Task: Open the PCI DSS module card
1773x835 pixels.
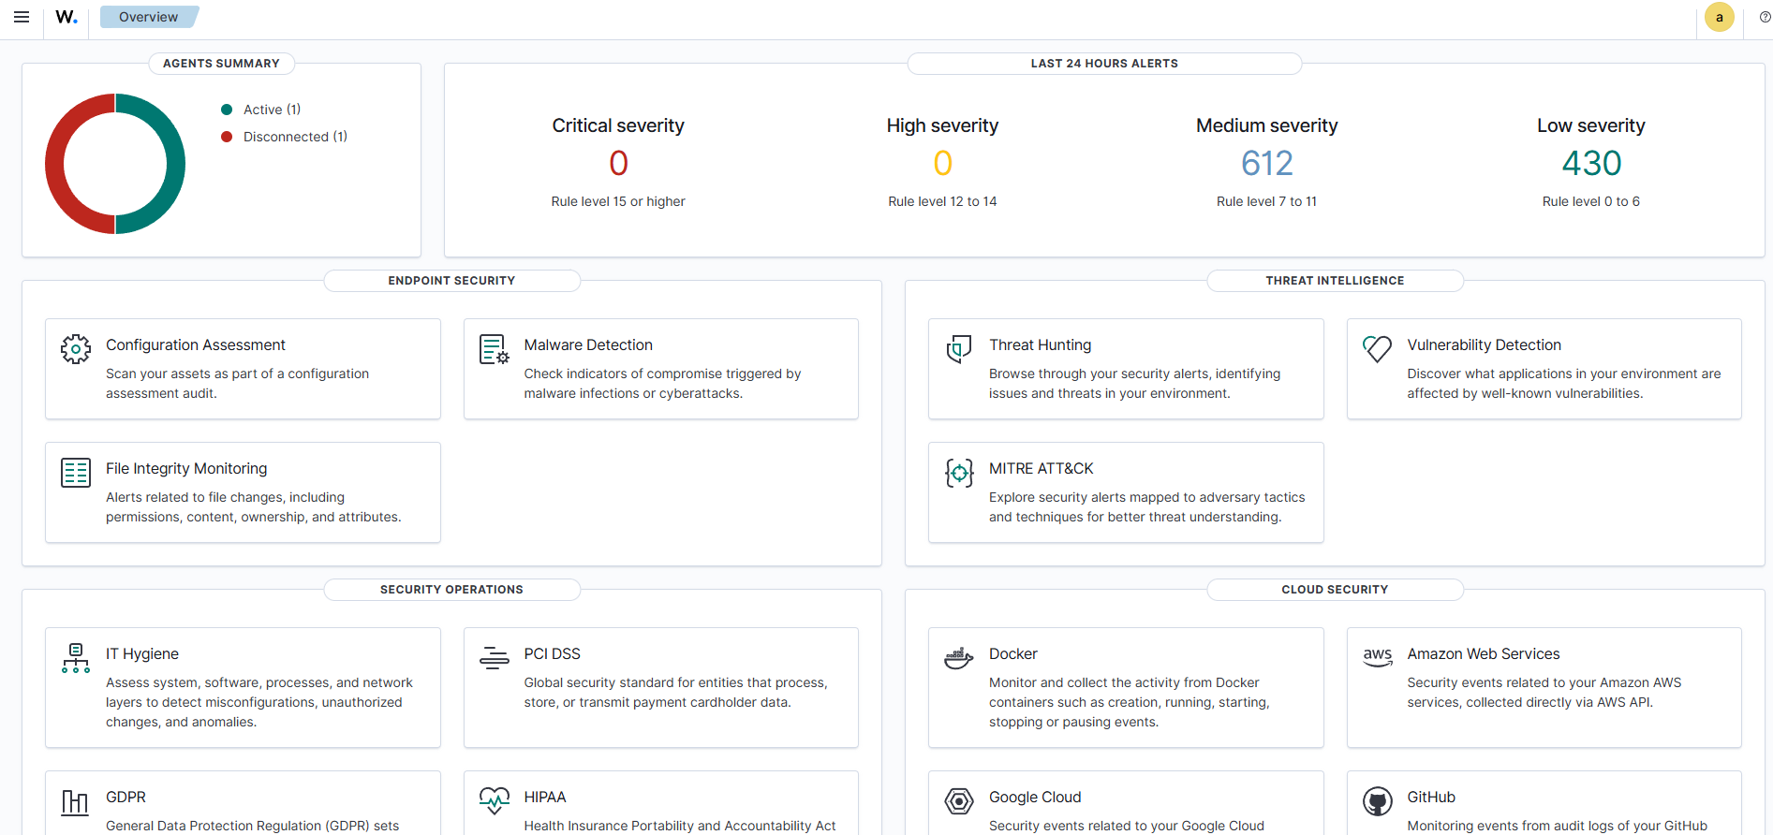Action: pos(660,687)
